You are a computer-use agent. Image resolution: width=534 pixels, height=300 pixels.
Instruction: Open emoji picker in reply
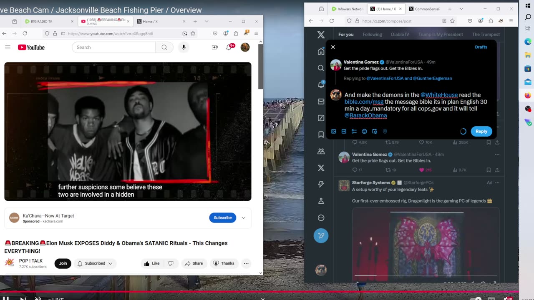point(364,131)
